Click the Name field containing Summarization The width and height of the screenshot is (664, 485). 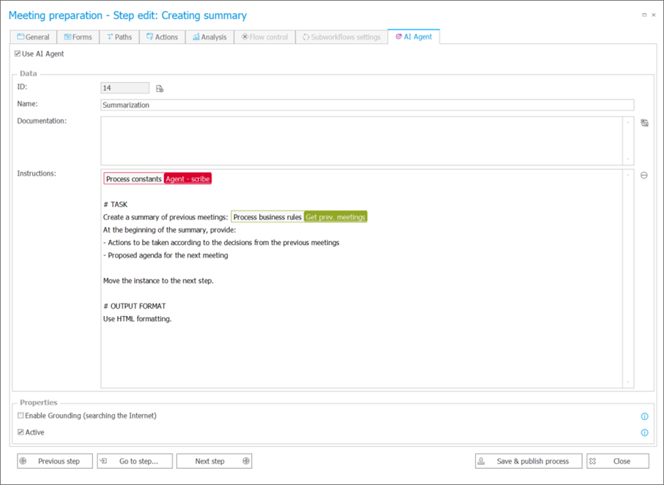[x=366, y=105]
